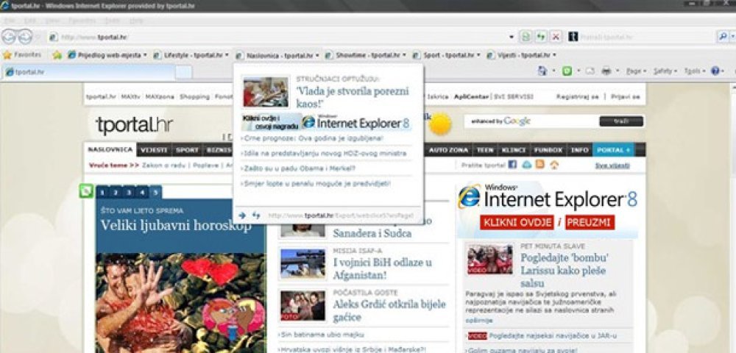Click the blue Help question mark icon

coord(715,71)
